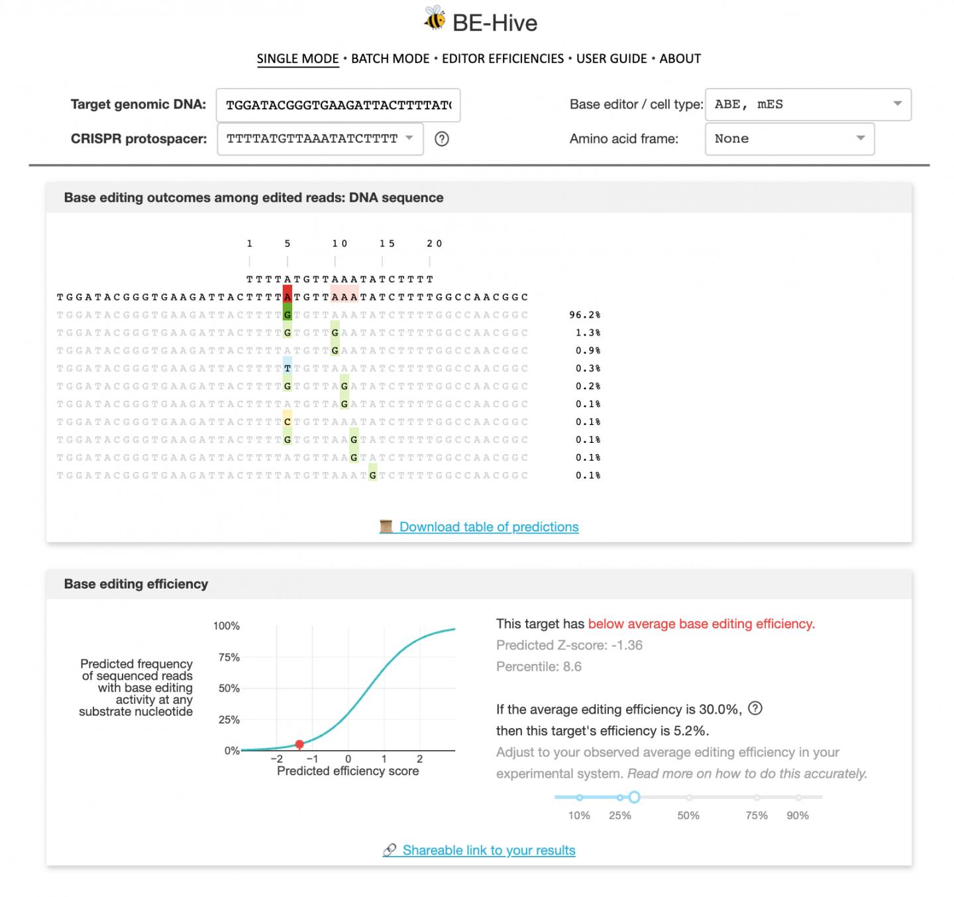Click the scroll icon before Download table

pyautogui.click(x=386, y=527)
